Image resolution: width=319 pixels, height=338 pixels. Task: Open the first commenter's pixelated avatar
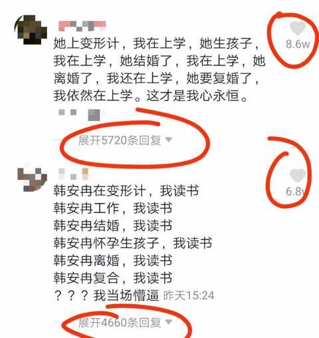click(x=31, y=30)
